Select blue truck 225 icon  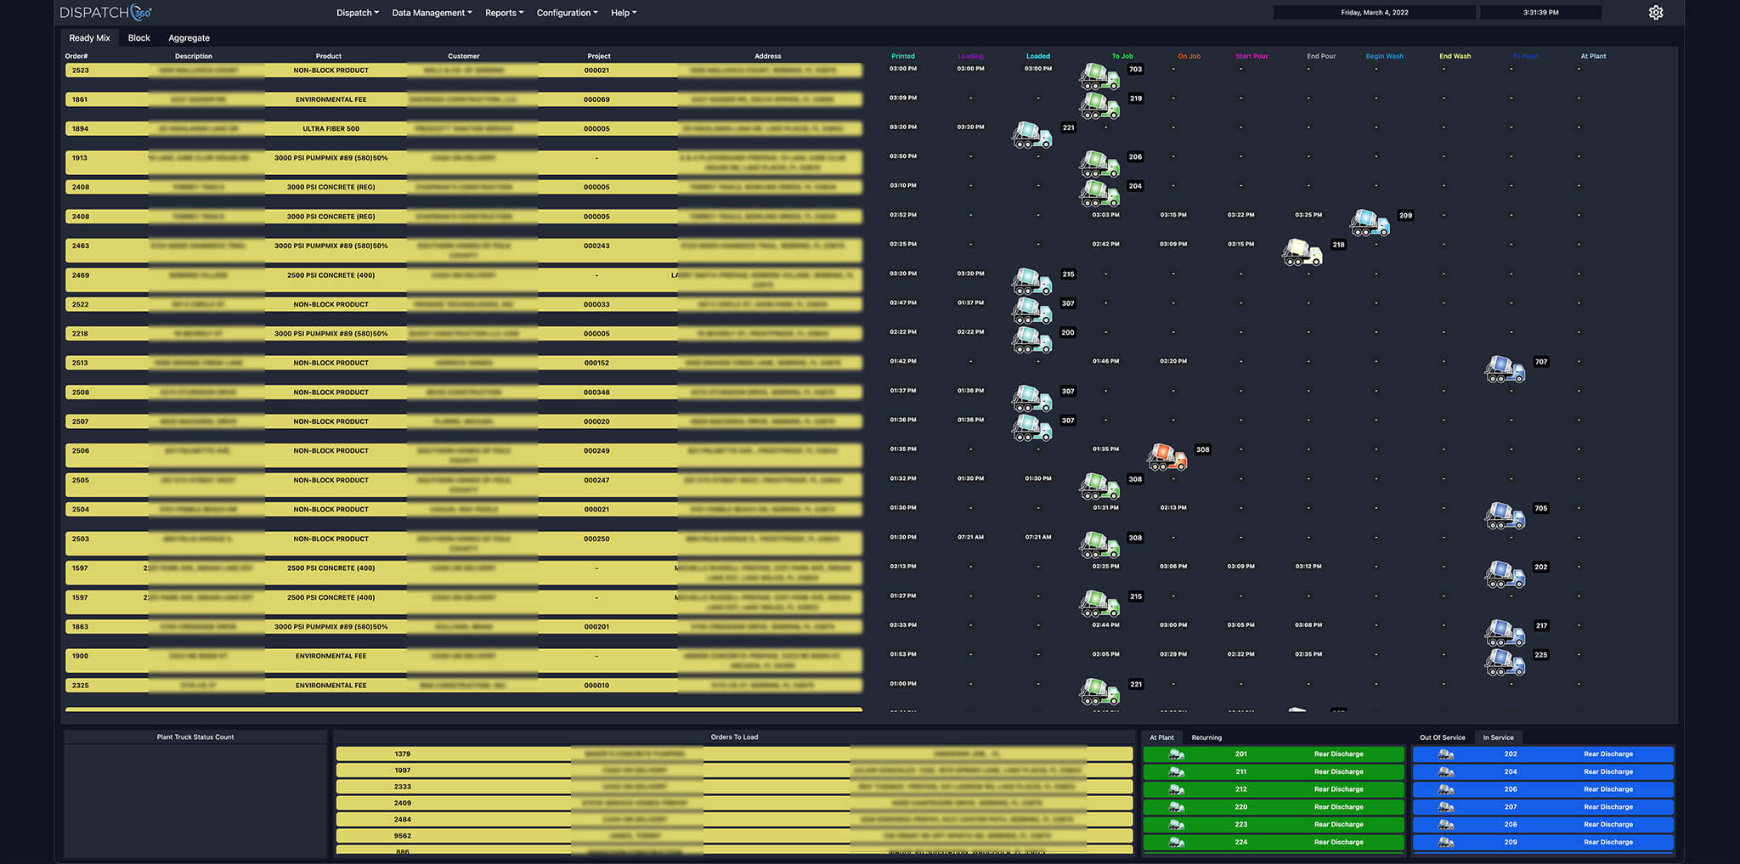click(x=1505, y=662)
